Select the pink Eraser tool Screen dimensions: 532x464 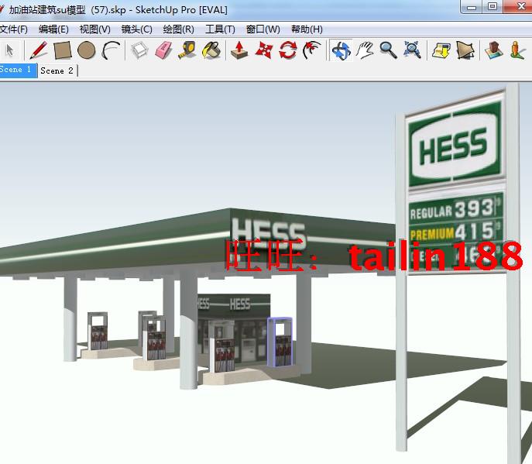click(x=164, y=50)
